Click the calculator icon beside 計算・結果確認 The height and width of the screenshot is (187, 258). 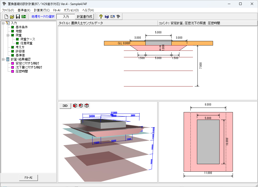coord(8,59)
